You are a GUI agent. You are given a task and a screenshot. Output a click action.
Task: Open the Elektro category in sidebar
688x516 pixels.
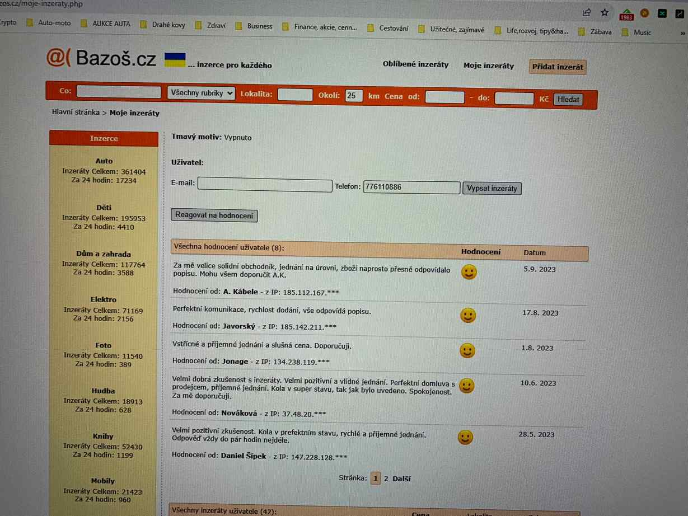point(104,300)
